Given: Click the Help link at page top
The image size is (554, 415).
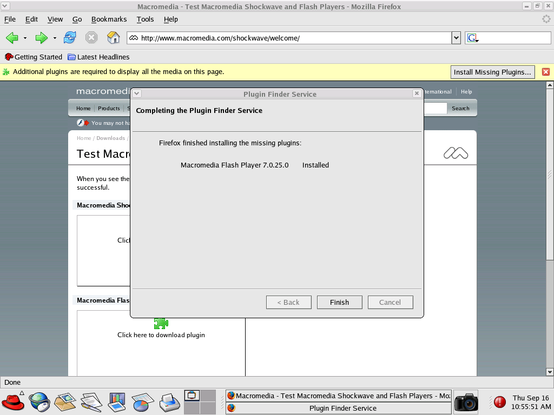Looking at the screenshot, I should tap(466, 92).
